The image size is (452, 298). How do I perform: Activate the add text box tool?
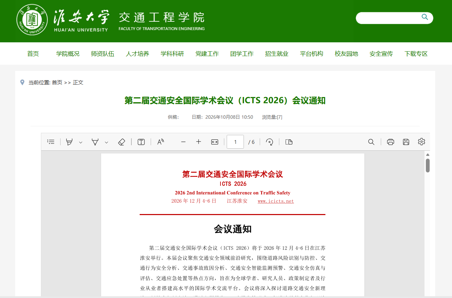coord(141,142)
